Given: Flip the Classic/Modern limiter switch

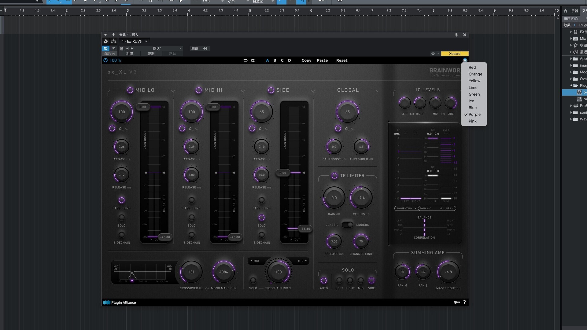Looking at the screenshot, I should [x=347, y=225].
